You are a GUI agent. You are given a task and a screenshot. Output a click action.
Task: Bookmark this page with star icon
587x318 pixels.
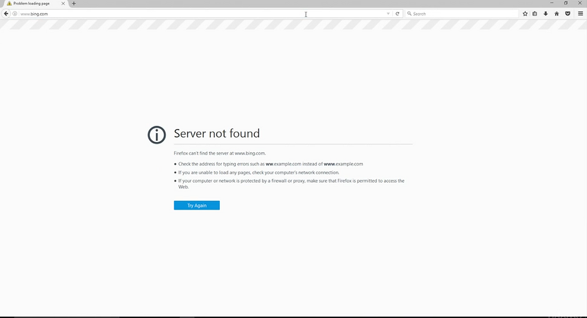pyautogui.click(x=525, y=14)
